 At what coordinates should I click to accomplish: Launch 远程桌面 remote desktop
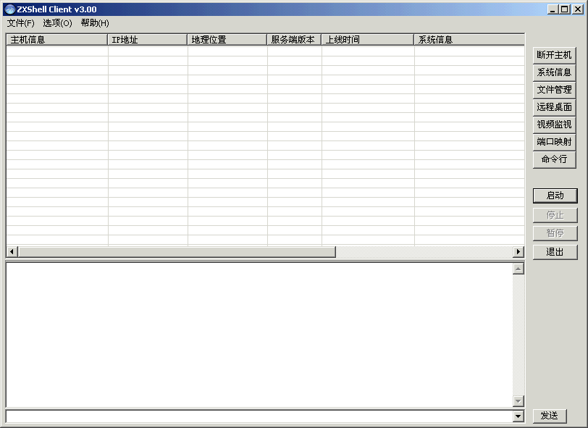554,106
